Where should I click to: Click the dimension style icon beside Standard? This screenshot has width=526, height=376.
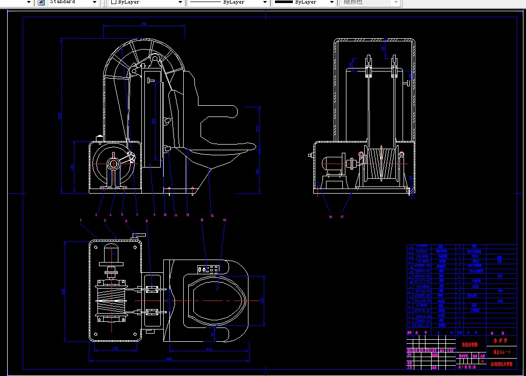pyautogui.click(x=41, y=2)
